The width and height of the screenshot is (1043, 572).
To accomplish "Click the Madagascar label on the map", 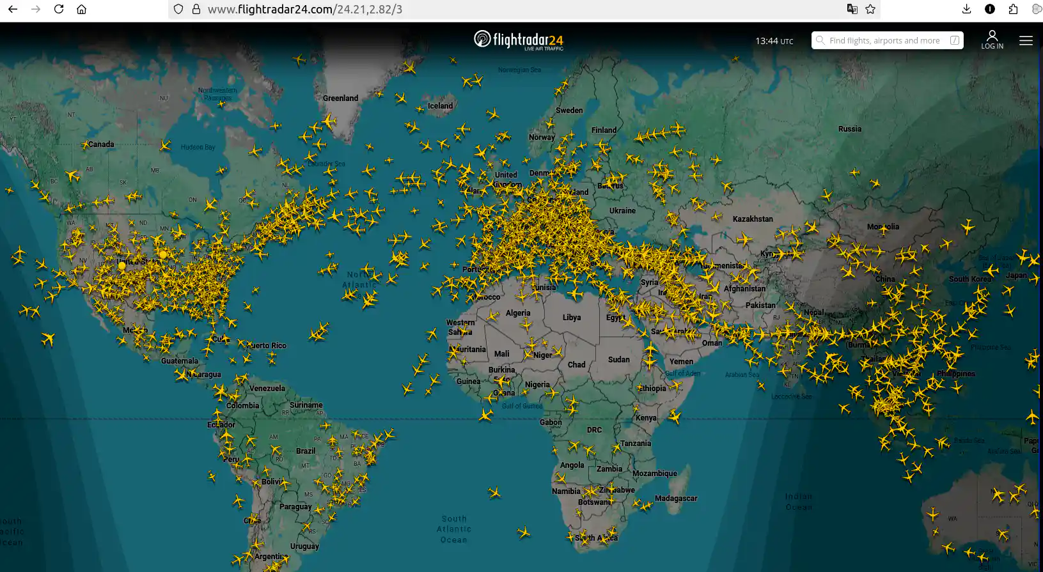I will pyautogui.click(x=675, y=499).
